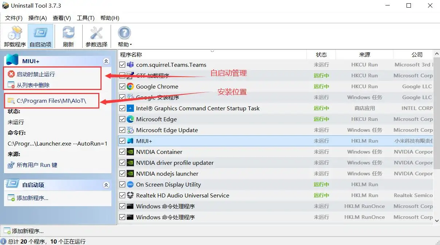440x245 pixels.
Task: Uncheck the Google Chrome startup checkbox
Action: tap(122, 86)
